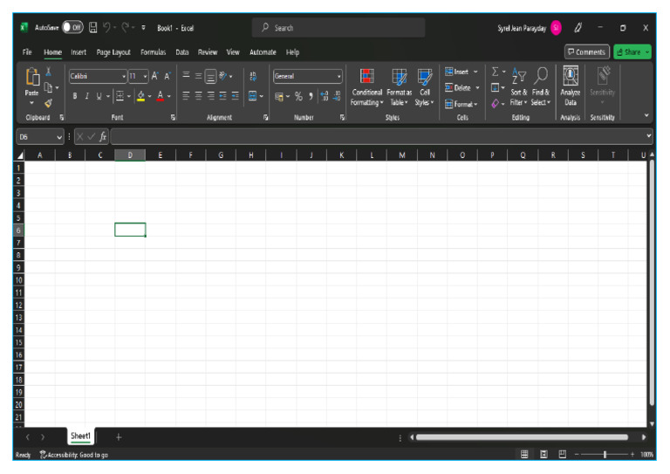Click the Comments button
The width and height of the screenshot is (670, 474).
pyautogui.click(x=586, y=52)
